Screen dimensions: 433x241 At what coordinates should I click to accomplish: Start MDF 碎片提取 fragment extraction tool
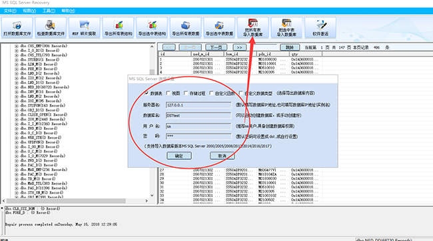coord(85,27)
